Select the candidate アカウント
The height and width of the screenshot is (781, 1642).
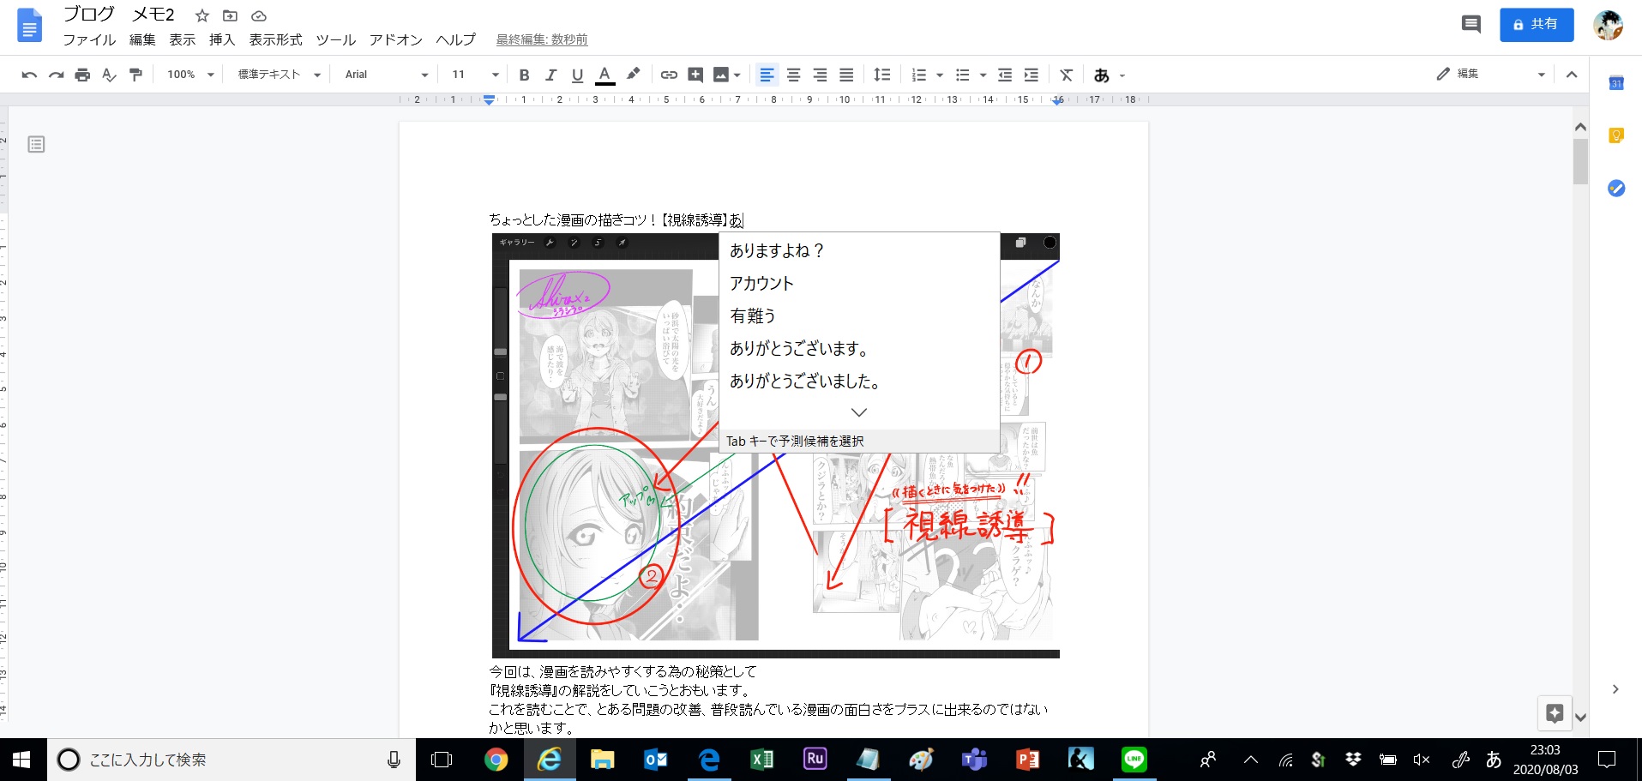859,283
